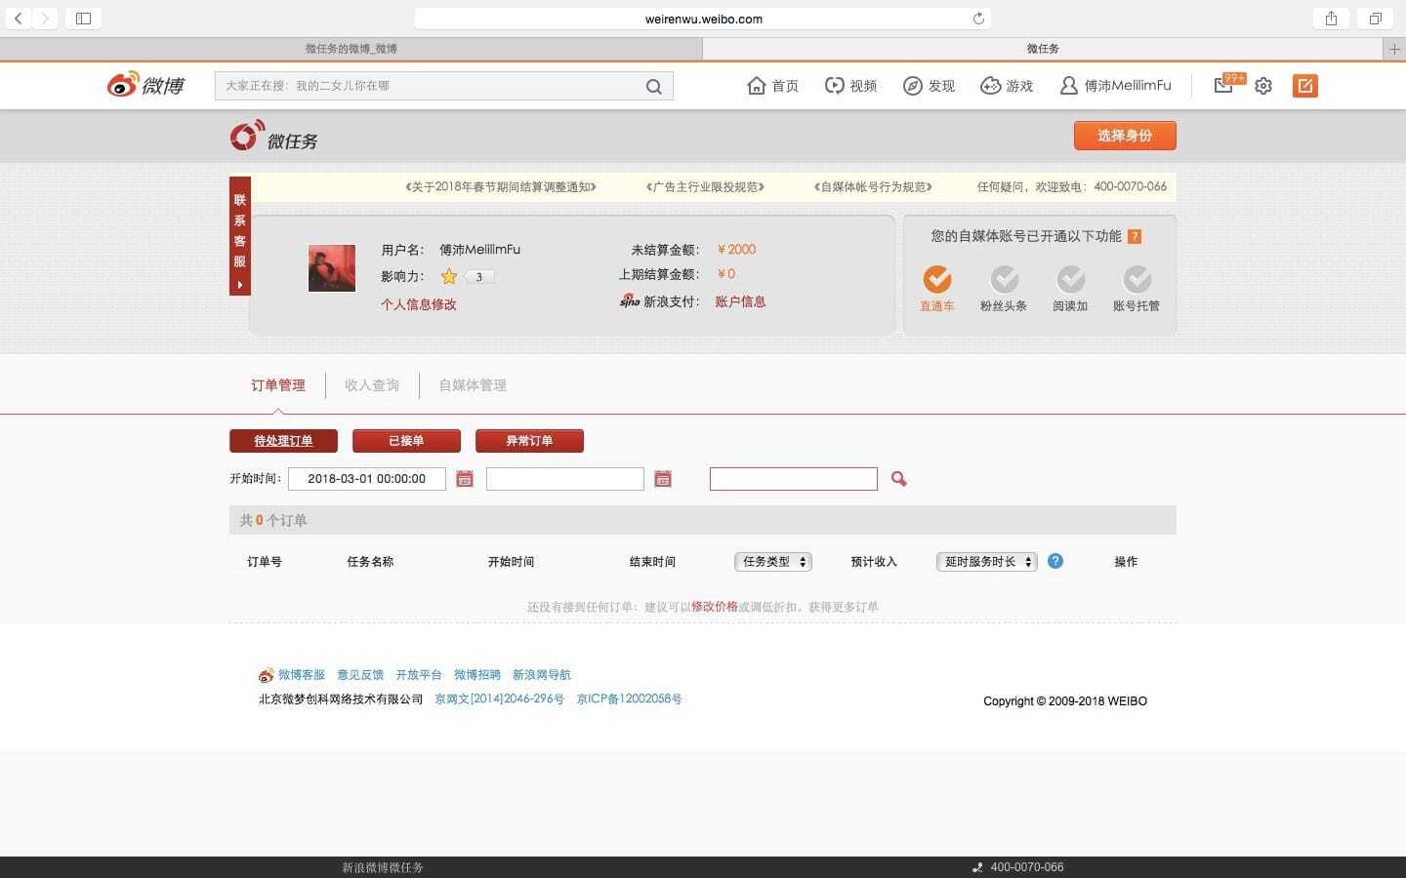Open the messages envelope with 99+ badge
This screenshot has width=1406, height=878.
pos(1228,84)
